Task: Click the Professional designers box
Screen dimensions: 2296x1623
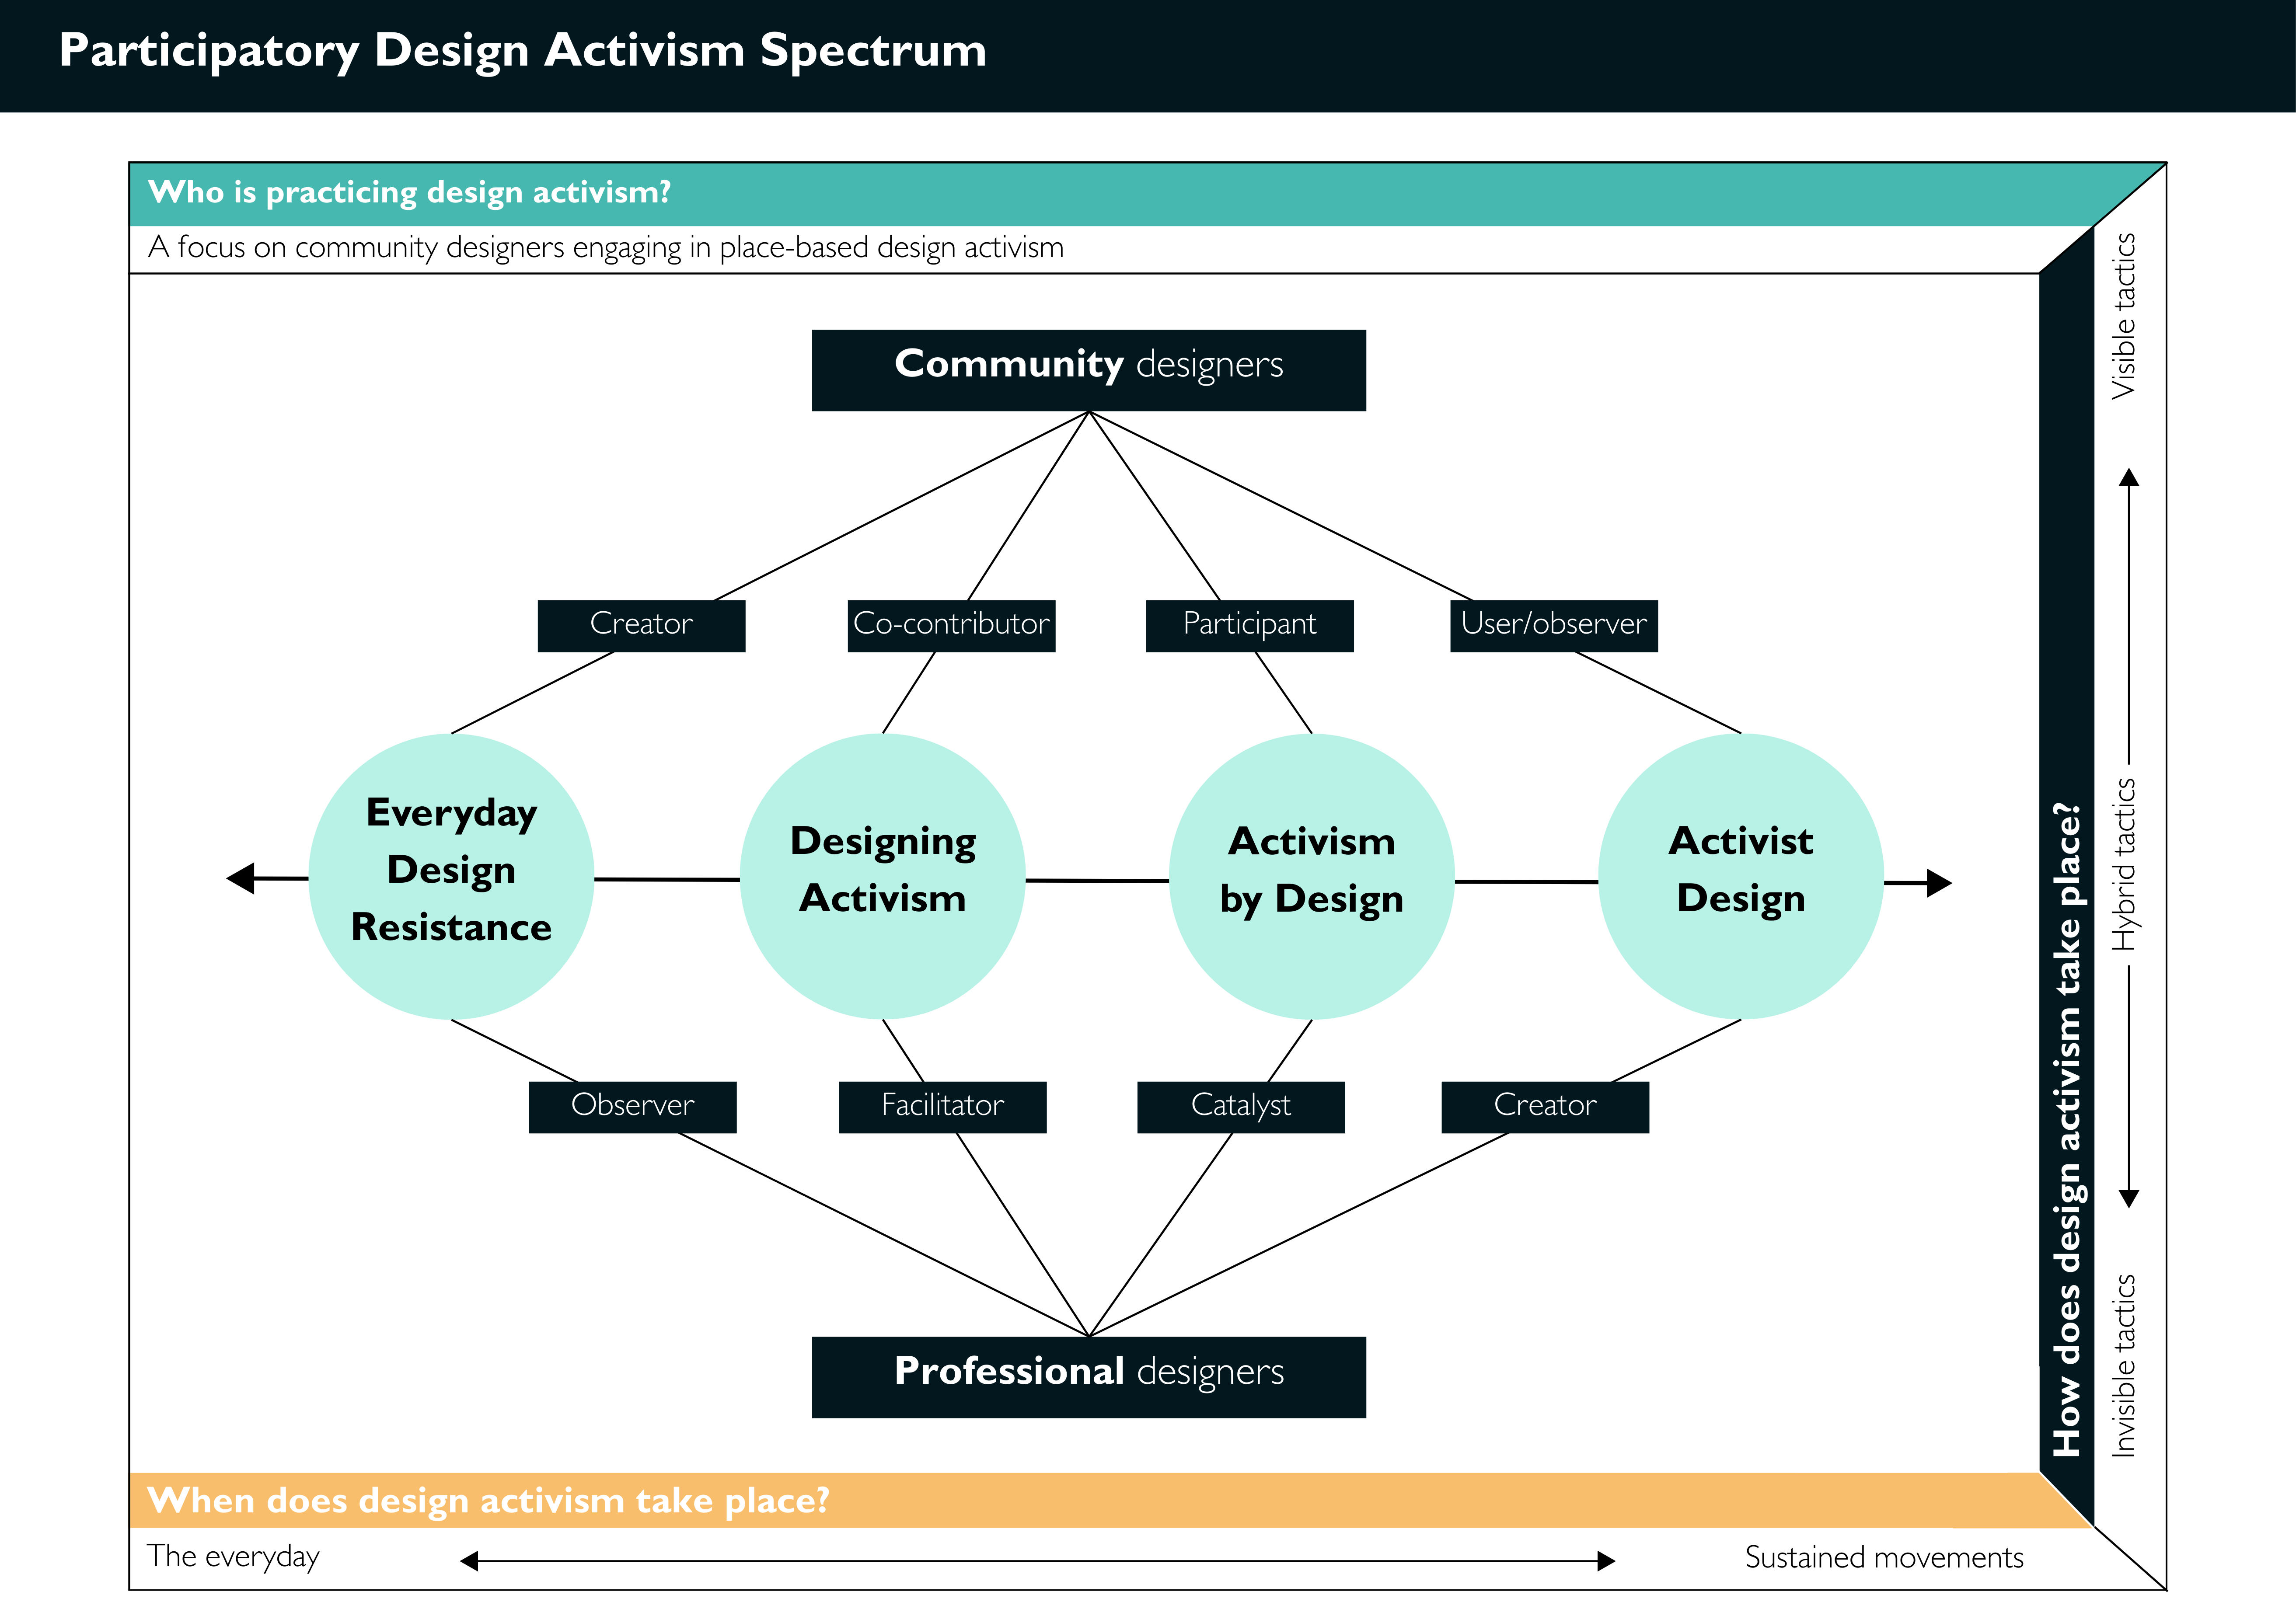Action: pos(1088,1376)
